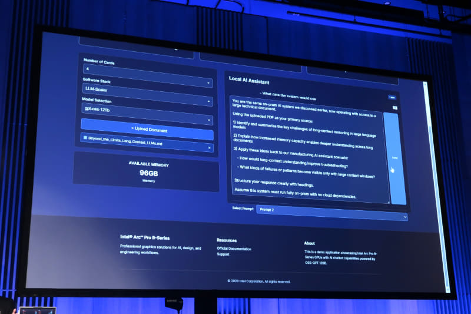
Task: Click the line "Structure your response clearly with headings."
Action: [x=274, y=183]
